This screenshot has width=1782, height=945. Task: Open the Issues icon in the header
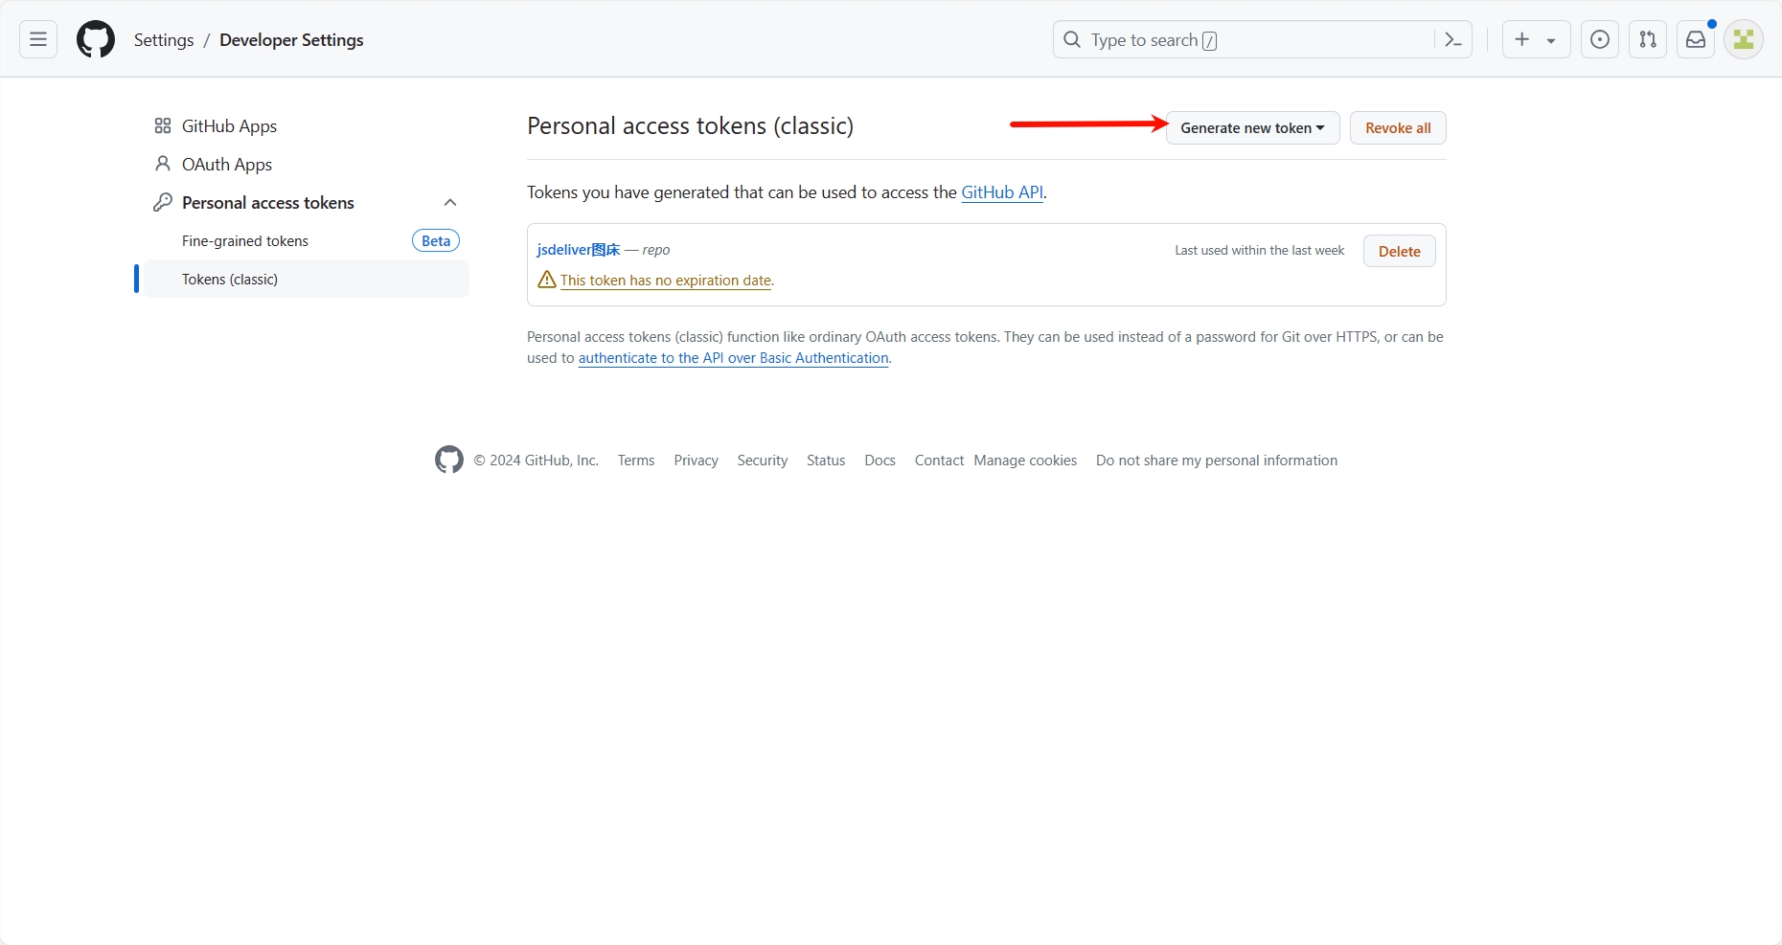[x=1600, y=39]
